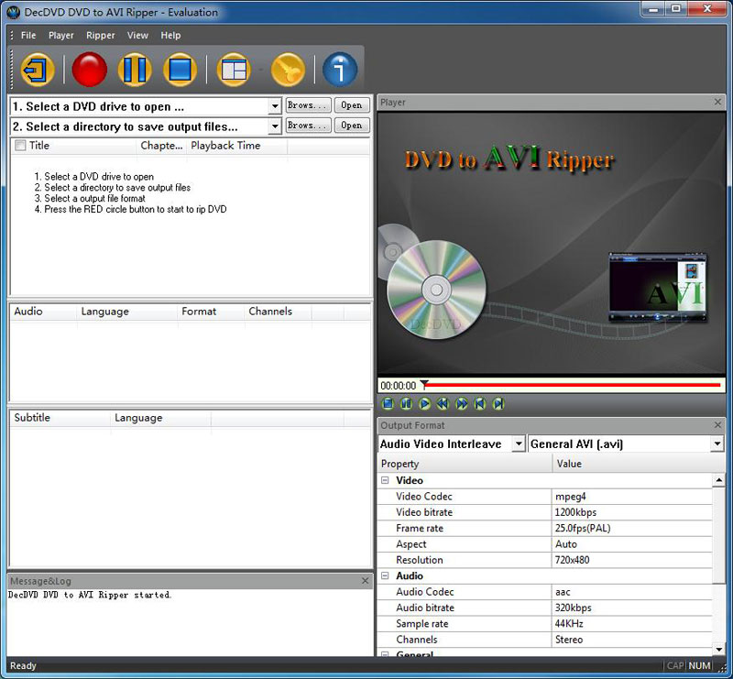Toggle the window layout toolbar icon
This screenshot has width=733, height=679.
pos(234,70)
